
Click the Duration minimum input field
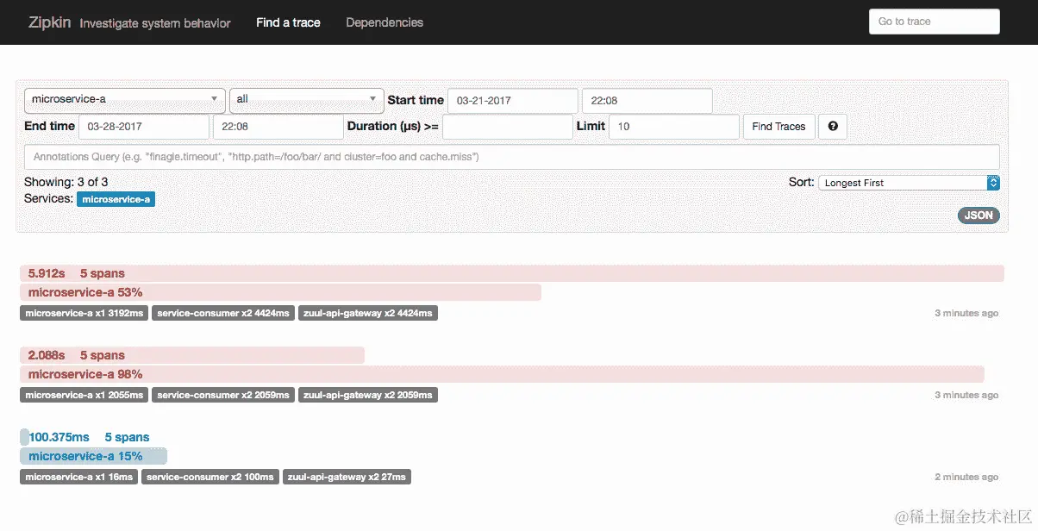pos(508,126)
